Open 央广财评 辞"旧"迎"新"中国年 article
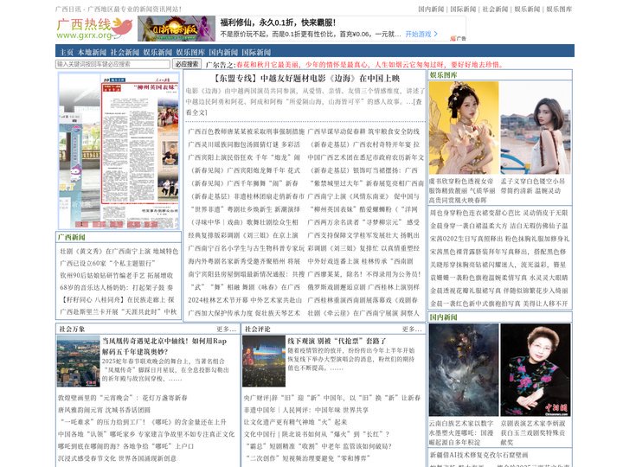623x467 pixels. pyautogui.click(x=332, y=398)
